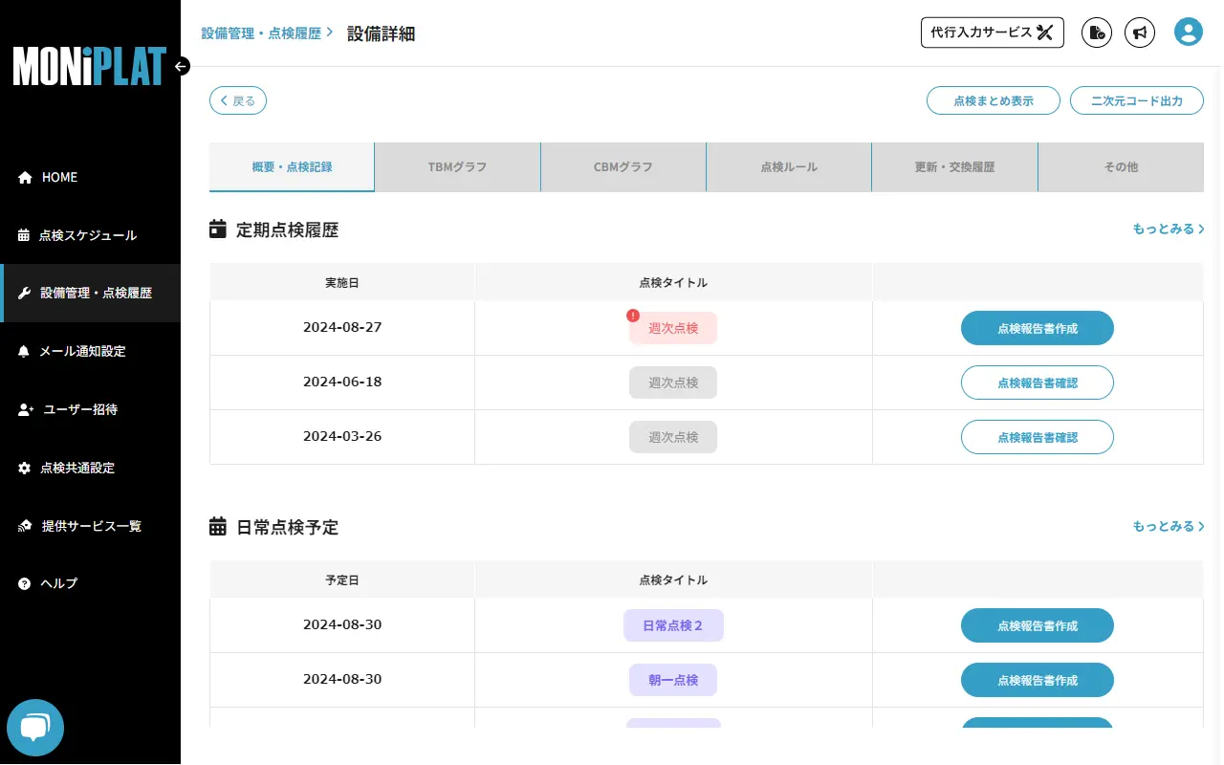This screenshot has width=1224, height=765.
Task: Click the 二次元コード出力 button
Action: (1136, 100)
